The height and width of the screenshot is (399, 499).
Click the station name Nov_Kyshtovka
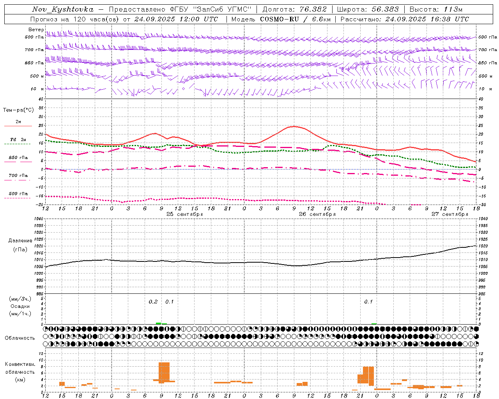coord(63,9)
